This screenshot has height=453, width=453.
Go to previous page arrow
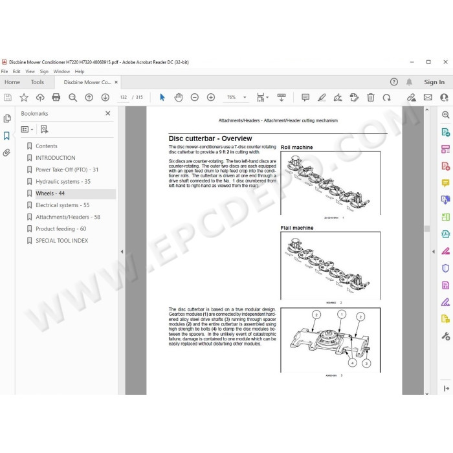click(89, 97)
